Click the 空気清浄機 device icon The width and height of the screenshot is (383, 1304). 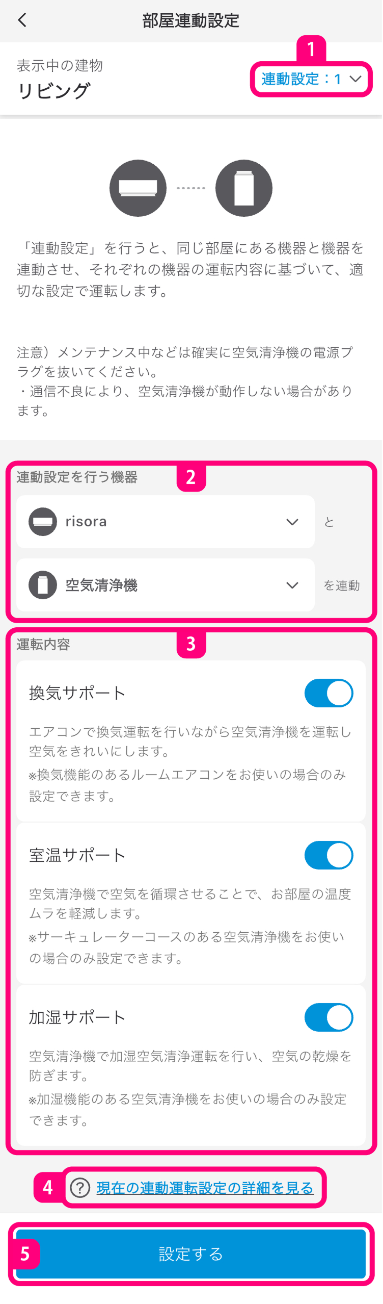coord(43,585)
